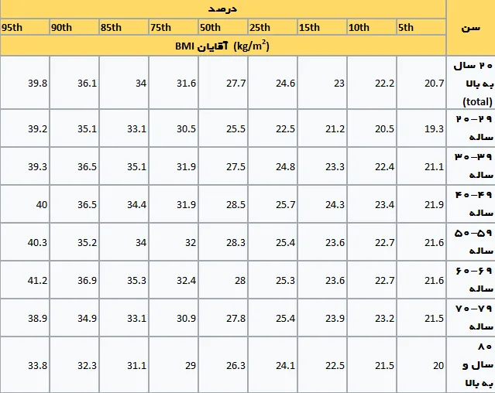Click the 26.3 value cell
Screen dimensions: 495x393
[223, 365]
